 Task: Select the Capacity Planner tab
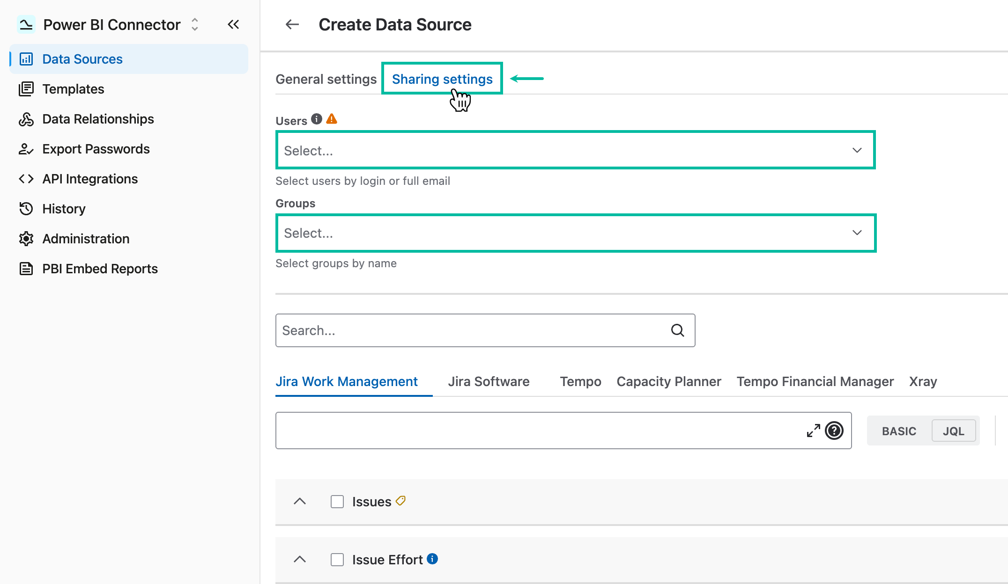pyautogui.click(x=669, y=381)
